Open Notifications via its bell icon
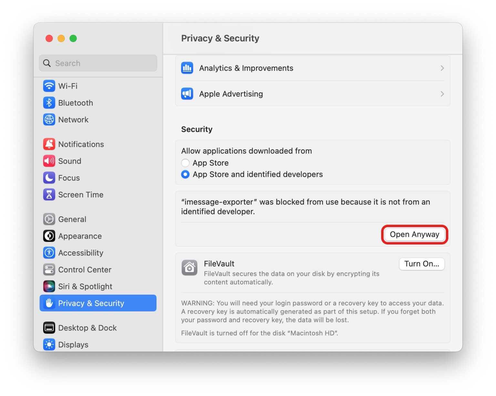The image size is (496, 396). click(x=49, y=144)
